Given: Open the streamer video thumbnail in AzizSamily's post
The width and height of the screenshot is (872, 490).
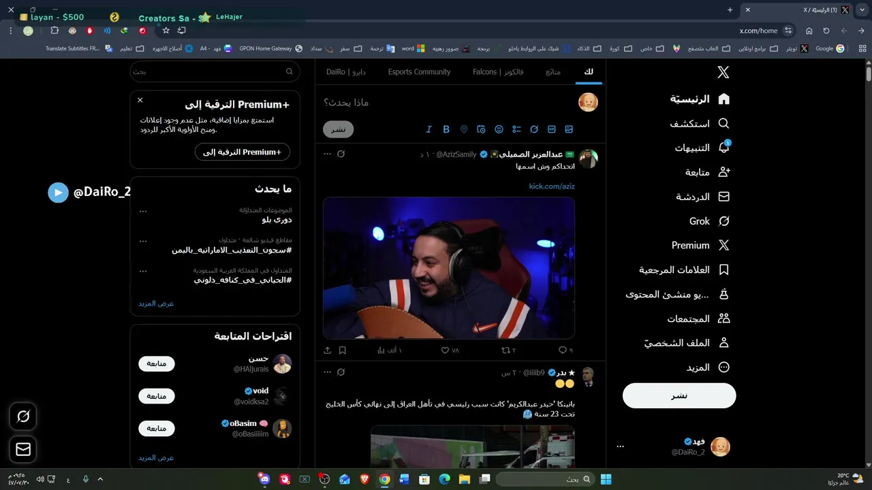Looking at the screenshot, I should [449, 268].
